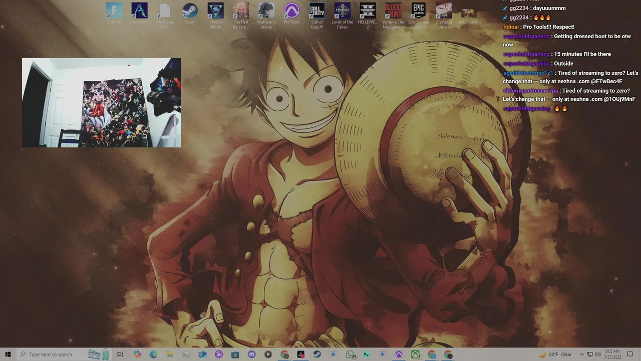This screenshot has height=361, width=641.
Task: Open the volume tray icon
Action: (x=598, y=354)
